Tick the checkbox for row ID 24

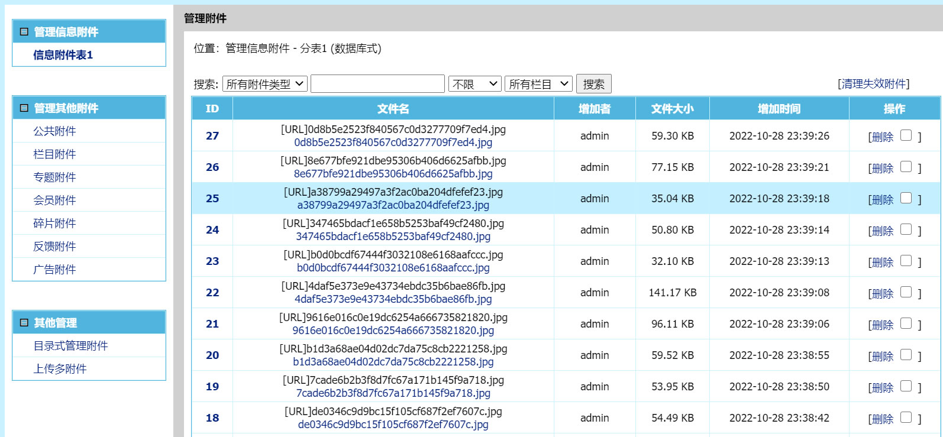906,229
